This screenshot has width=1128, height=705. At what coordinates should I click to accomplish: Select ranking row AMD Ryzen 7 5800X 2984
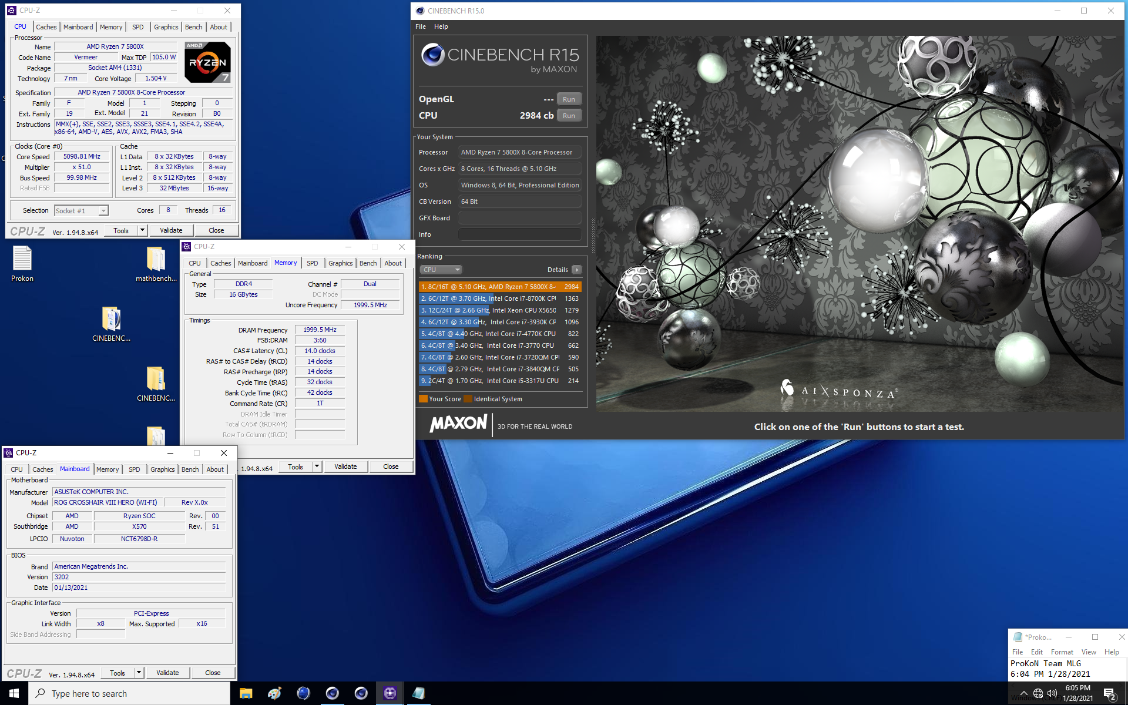[x=500, y=287]
